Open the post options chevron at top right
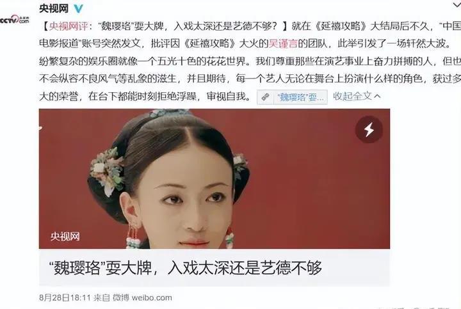This screenshot has width=461, height=309. [456, 4]
